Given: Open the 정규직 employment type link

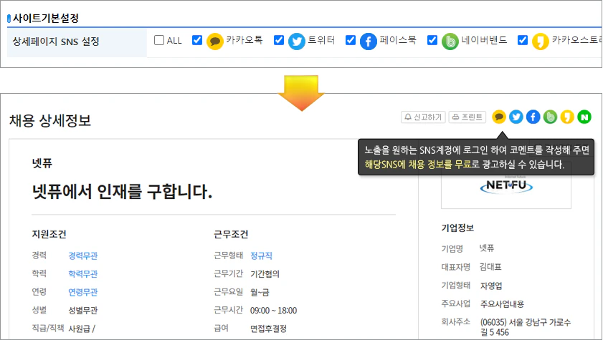Looking at the screenshot, I should (261, 256).
